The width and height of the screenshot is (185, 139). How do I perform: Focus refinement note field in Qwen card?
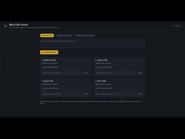pyautogui.click(x=62, y=94)
